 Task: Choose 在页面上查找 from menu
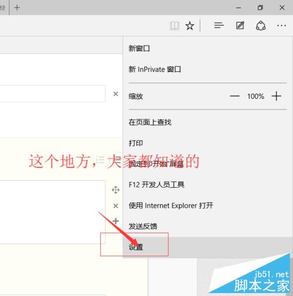207,122
